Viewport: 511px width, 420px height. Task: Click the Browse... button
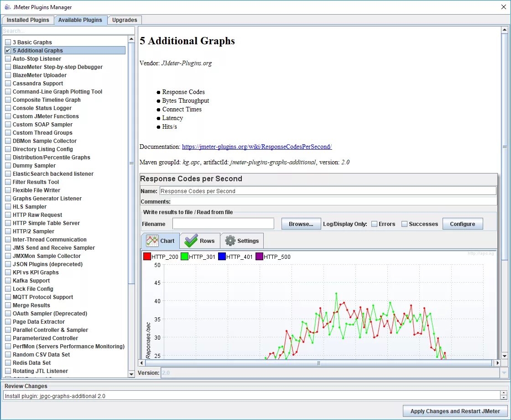301,224
